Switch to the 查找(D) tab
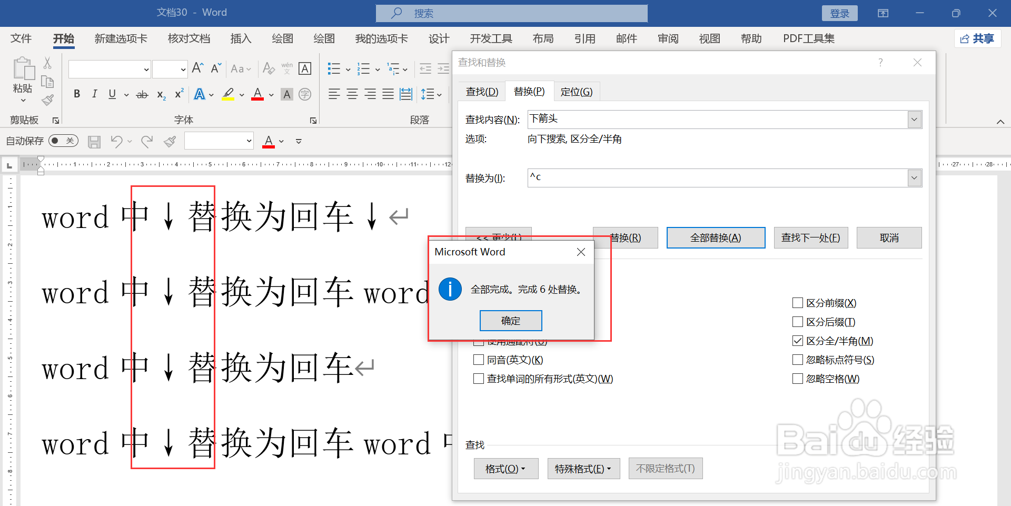This screenshot has height=506, width=1011. point(482,92)
